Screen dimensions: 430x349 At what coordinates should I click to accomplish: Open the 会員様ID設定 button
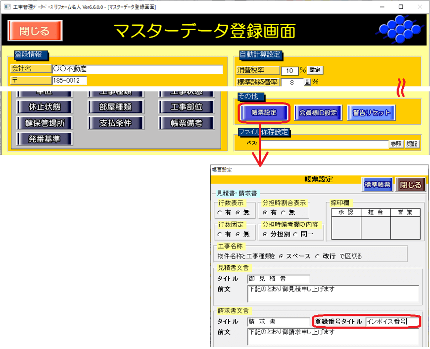tap(318, 113)
